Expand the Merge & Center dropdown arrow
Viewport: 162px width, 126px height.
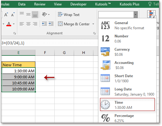point(93,24)
